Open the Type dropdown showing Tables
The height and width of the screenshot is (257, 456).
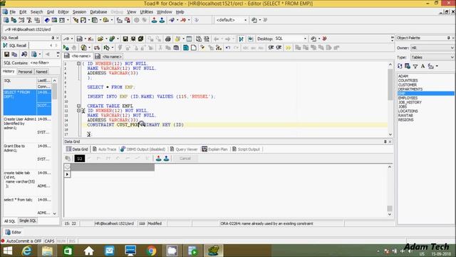432,57
